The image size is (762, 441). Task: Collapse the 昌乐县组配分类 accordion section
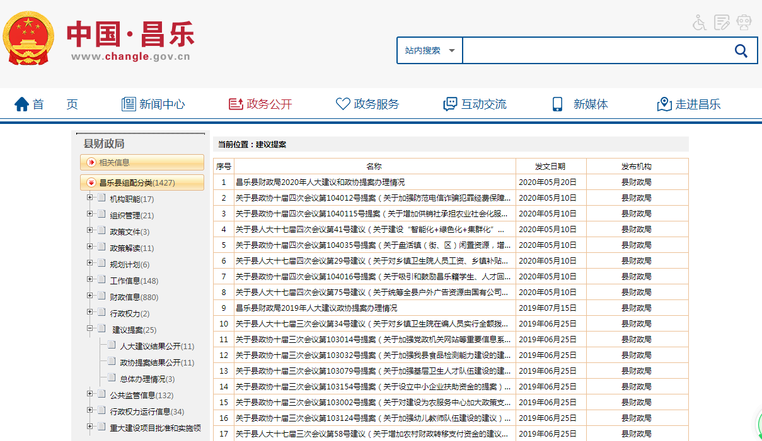pyautogui.click(x=91, y=183)
